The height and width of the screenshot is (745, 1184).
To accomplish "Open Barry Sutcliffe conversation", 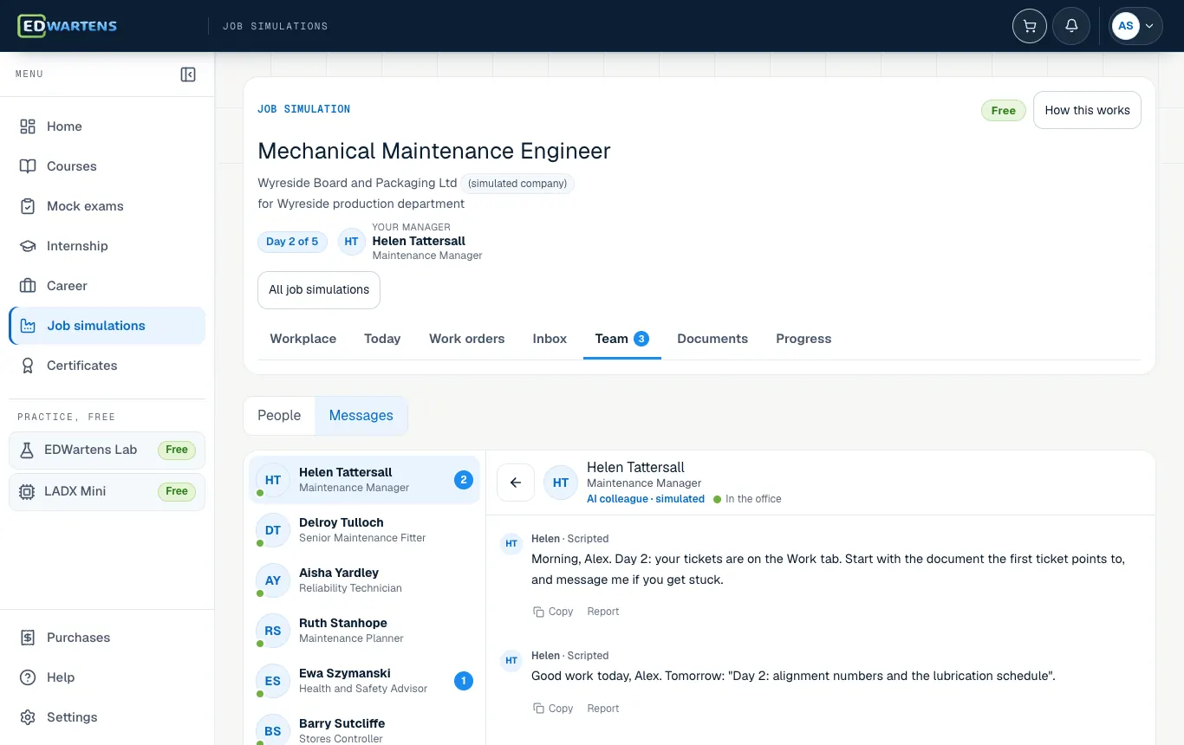I will 364,730.
